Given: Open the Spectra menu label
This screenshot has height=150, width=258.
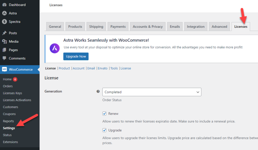Looking at the screenshot, I should point(15,22).
